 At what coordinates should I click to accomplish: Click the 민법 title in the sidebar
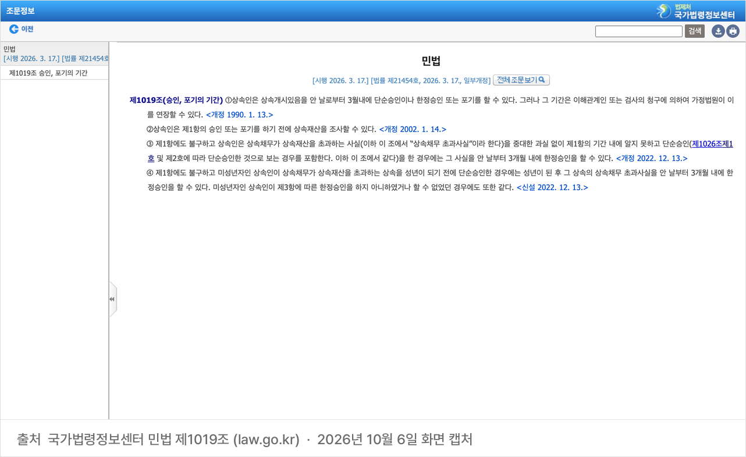9,49
